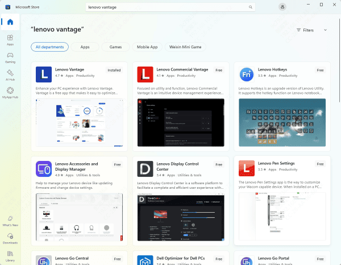Screen dimensions: 341x265
Task: Click Lenovo Hotkeys description text
Action: 281,91
